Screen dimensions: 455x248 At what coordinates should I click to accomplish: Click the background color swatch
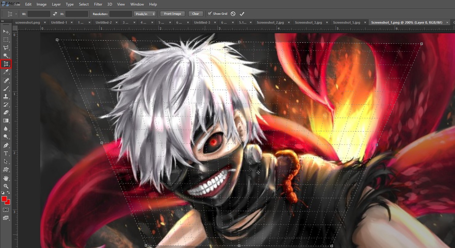9,203
